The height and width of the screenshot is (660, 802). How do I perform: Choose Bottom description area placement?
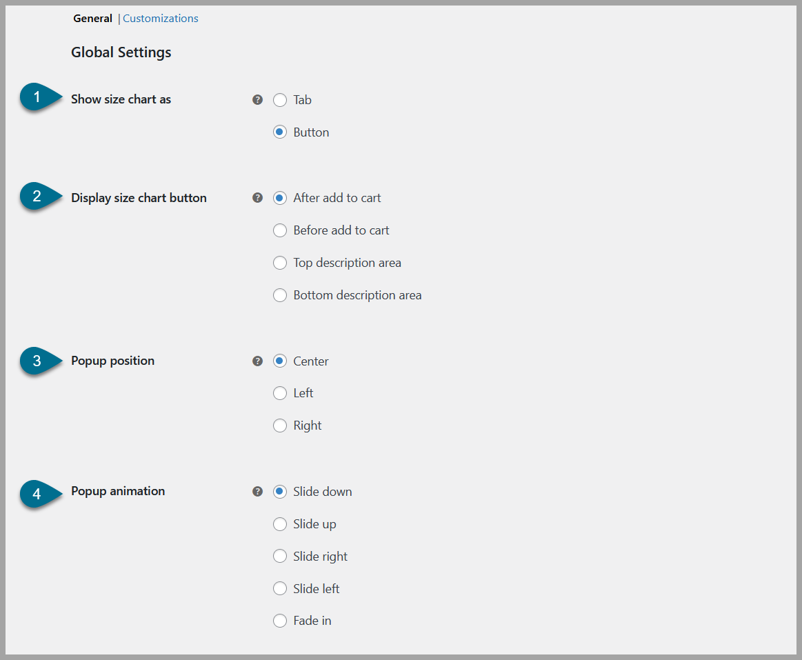click(x=280, y=295)
